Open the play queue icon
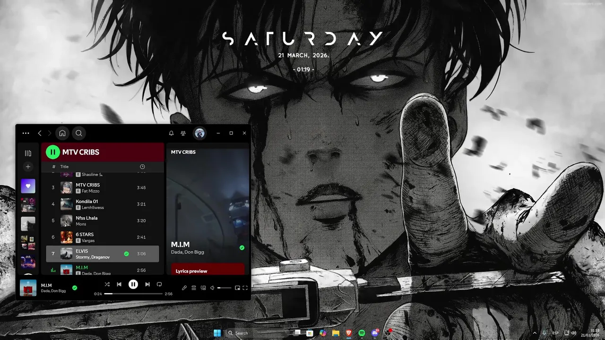Screen dimensions: 605x340 (x=194, y=288)
